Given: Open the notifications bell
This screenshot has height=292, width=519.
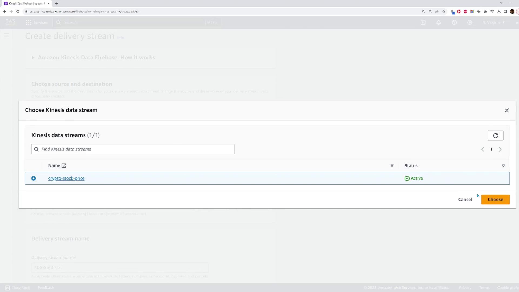Looking at the screenshot, I should (x=439, y=22).
